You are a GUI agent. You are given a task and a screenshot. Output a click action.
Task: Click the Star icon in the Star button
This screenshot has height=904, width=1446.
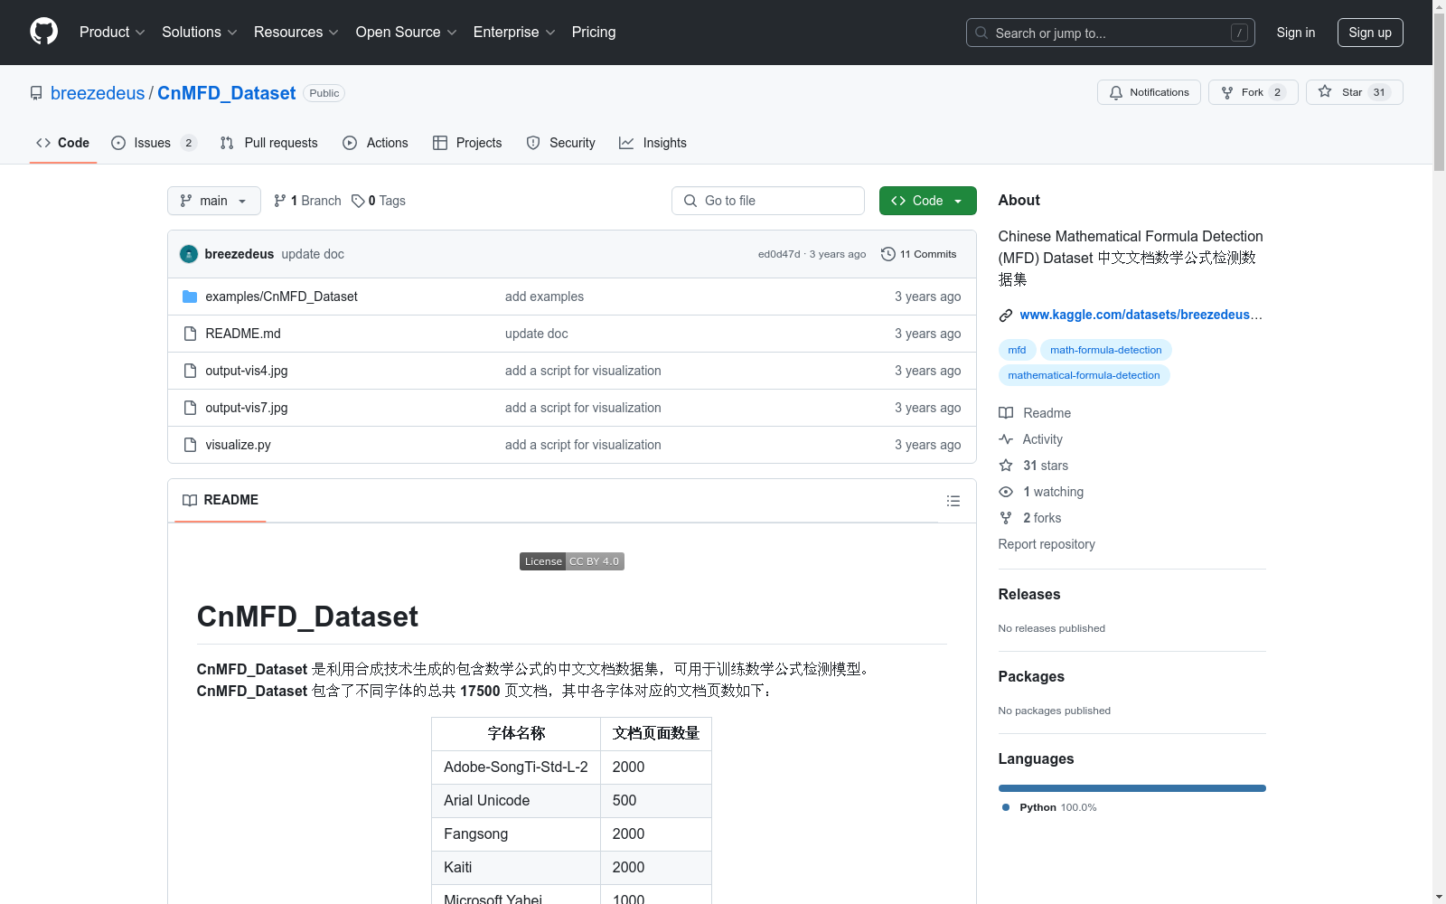click(x=1325, y=91)
